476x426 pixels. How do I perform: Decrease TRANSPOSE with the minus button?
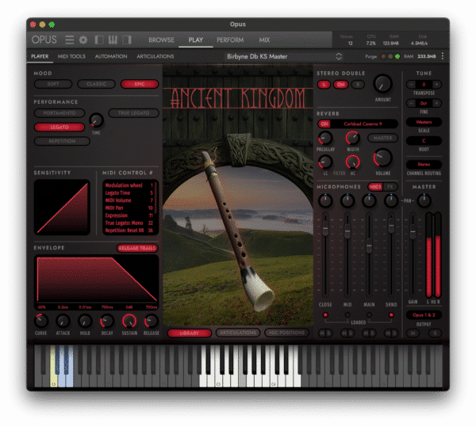click(x=411, y=85)
